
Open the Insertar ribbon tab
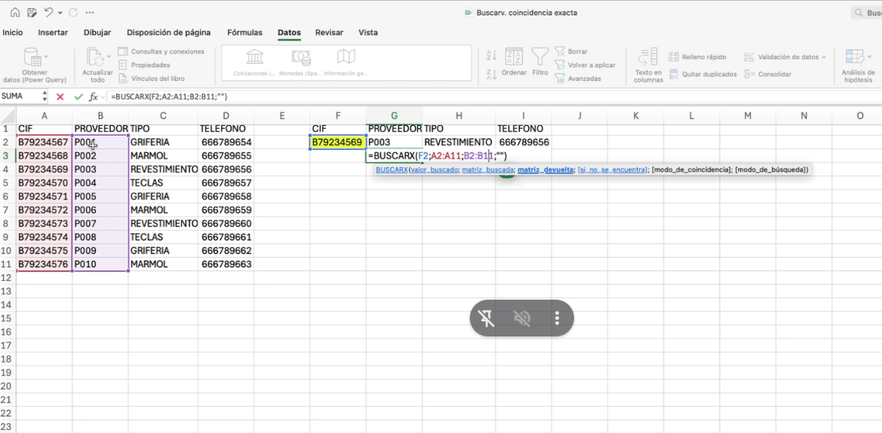[x=52, y=33]
